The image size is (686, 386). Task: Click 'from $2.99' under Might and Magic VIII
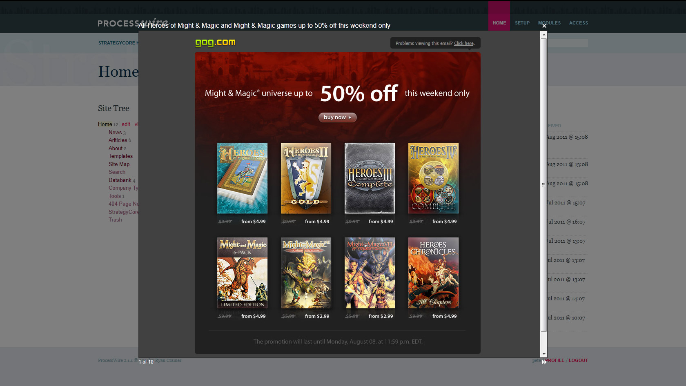tap(381, 316)
